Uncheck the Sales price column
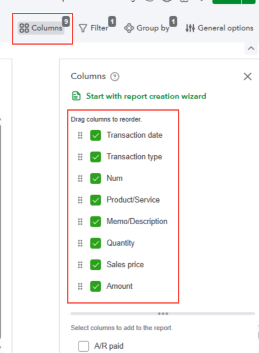 (95, 265)
